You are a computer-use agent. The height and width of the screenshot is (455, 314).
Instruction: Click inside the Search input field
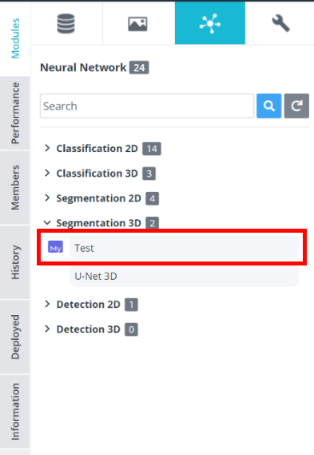[x=147, y=106]
